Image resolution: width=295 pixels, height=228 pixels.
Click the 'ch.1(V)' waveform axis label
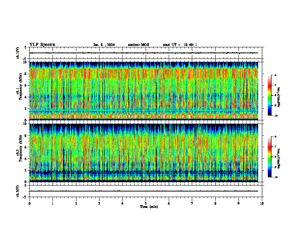point(18,53)
